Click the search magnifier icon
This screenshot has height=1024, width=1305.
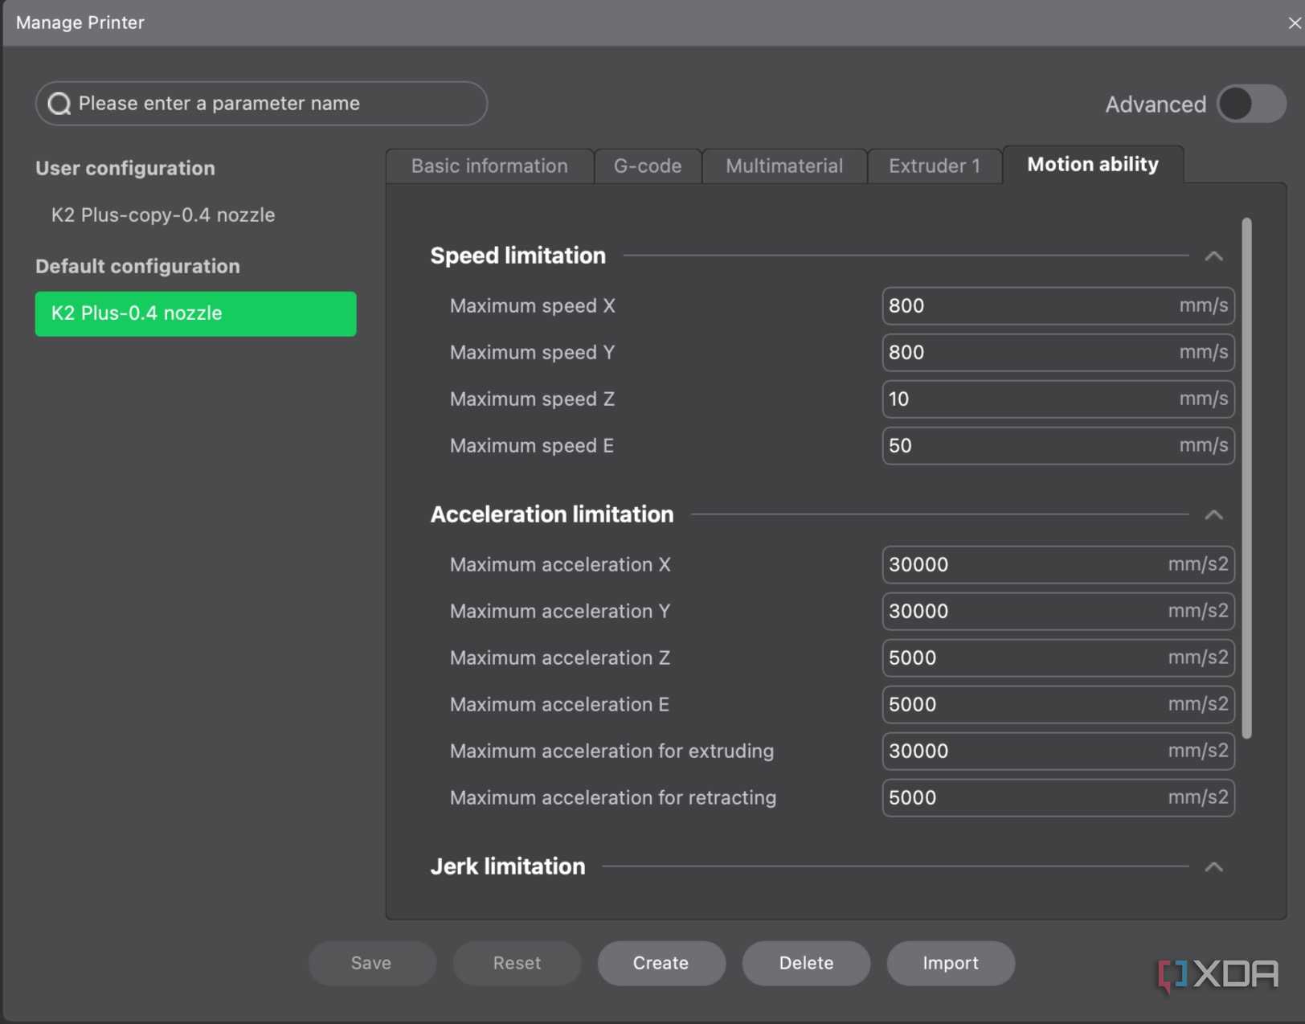[x=59, y=104]
